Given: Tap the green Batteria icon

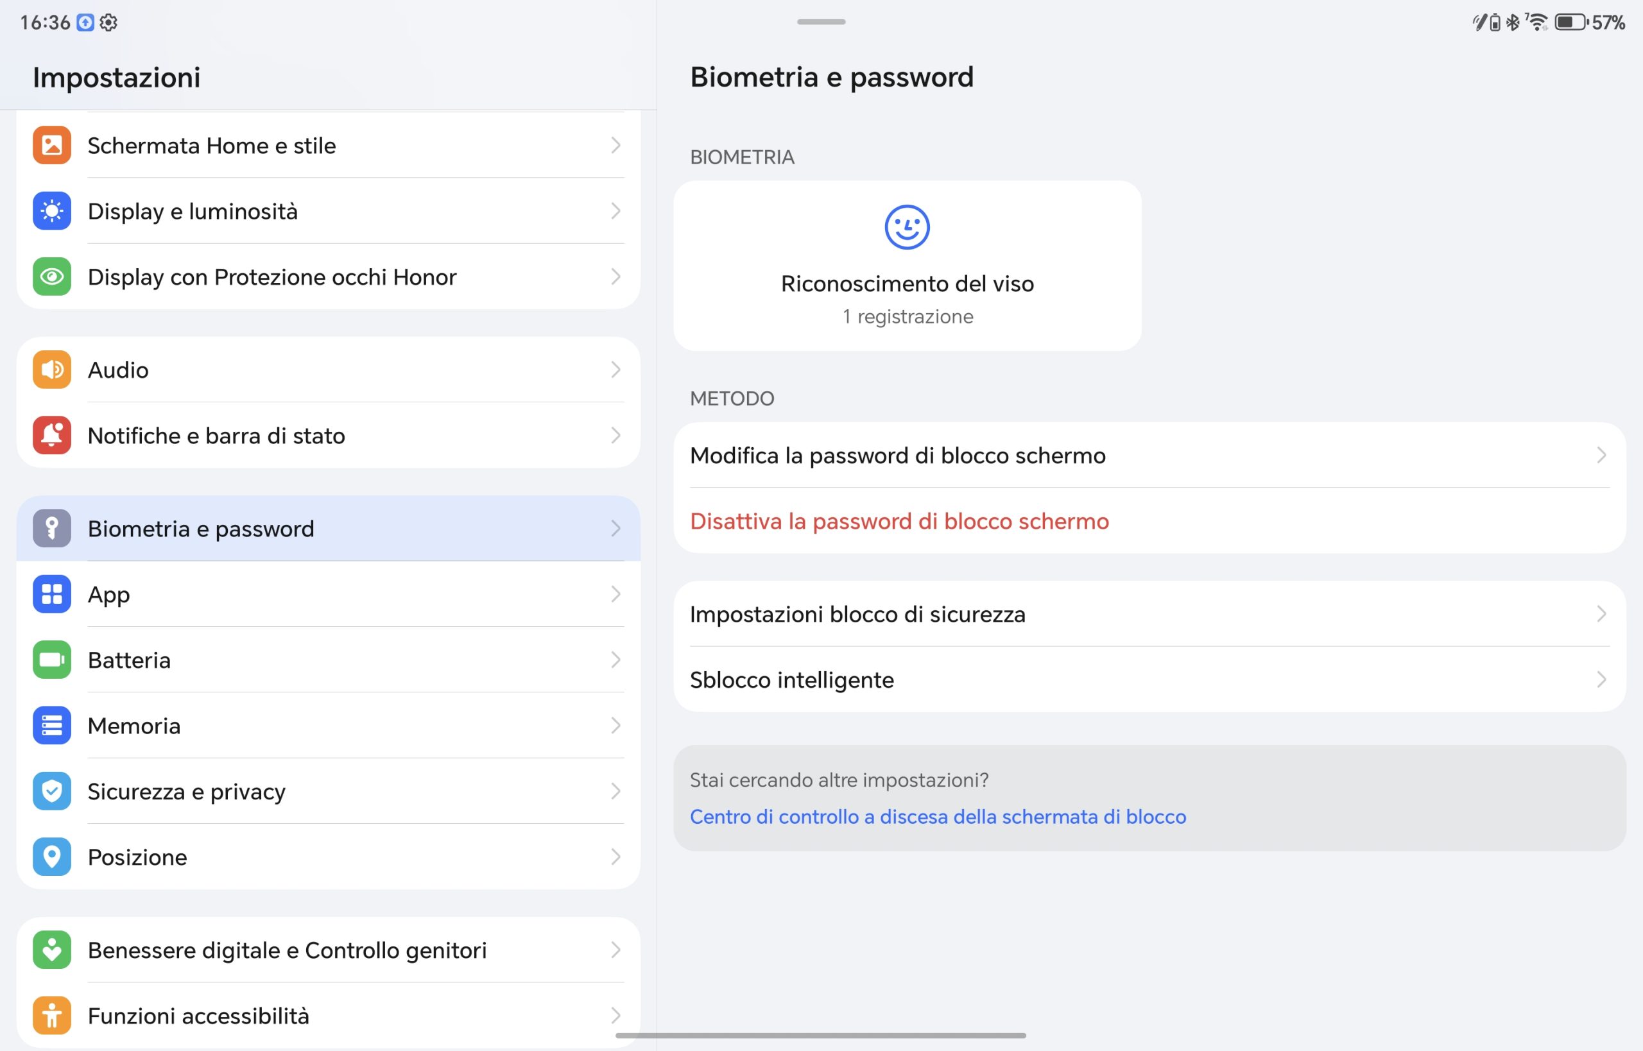Looking at the screenshot, I should [52, 660].
